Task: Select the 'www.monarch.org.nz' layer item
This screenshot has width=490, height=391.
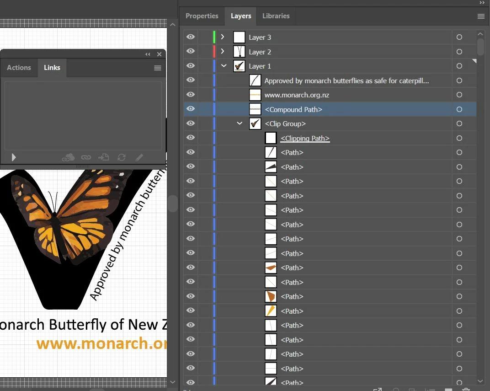Action: point(297,95)
